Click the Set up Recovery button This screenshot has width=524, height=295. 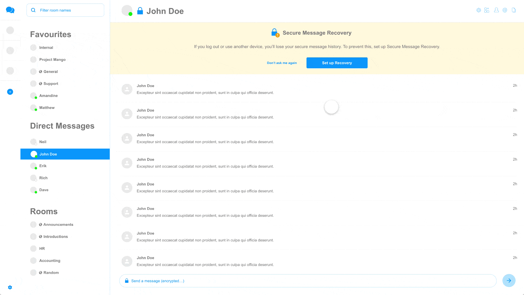pos(337,63)
